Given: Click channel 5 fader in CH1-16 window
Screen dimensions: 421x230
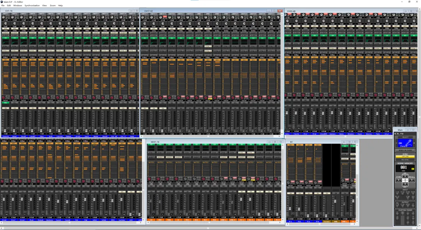Looking at the screenshot, I should [41, 130].
